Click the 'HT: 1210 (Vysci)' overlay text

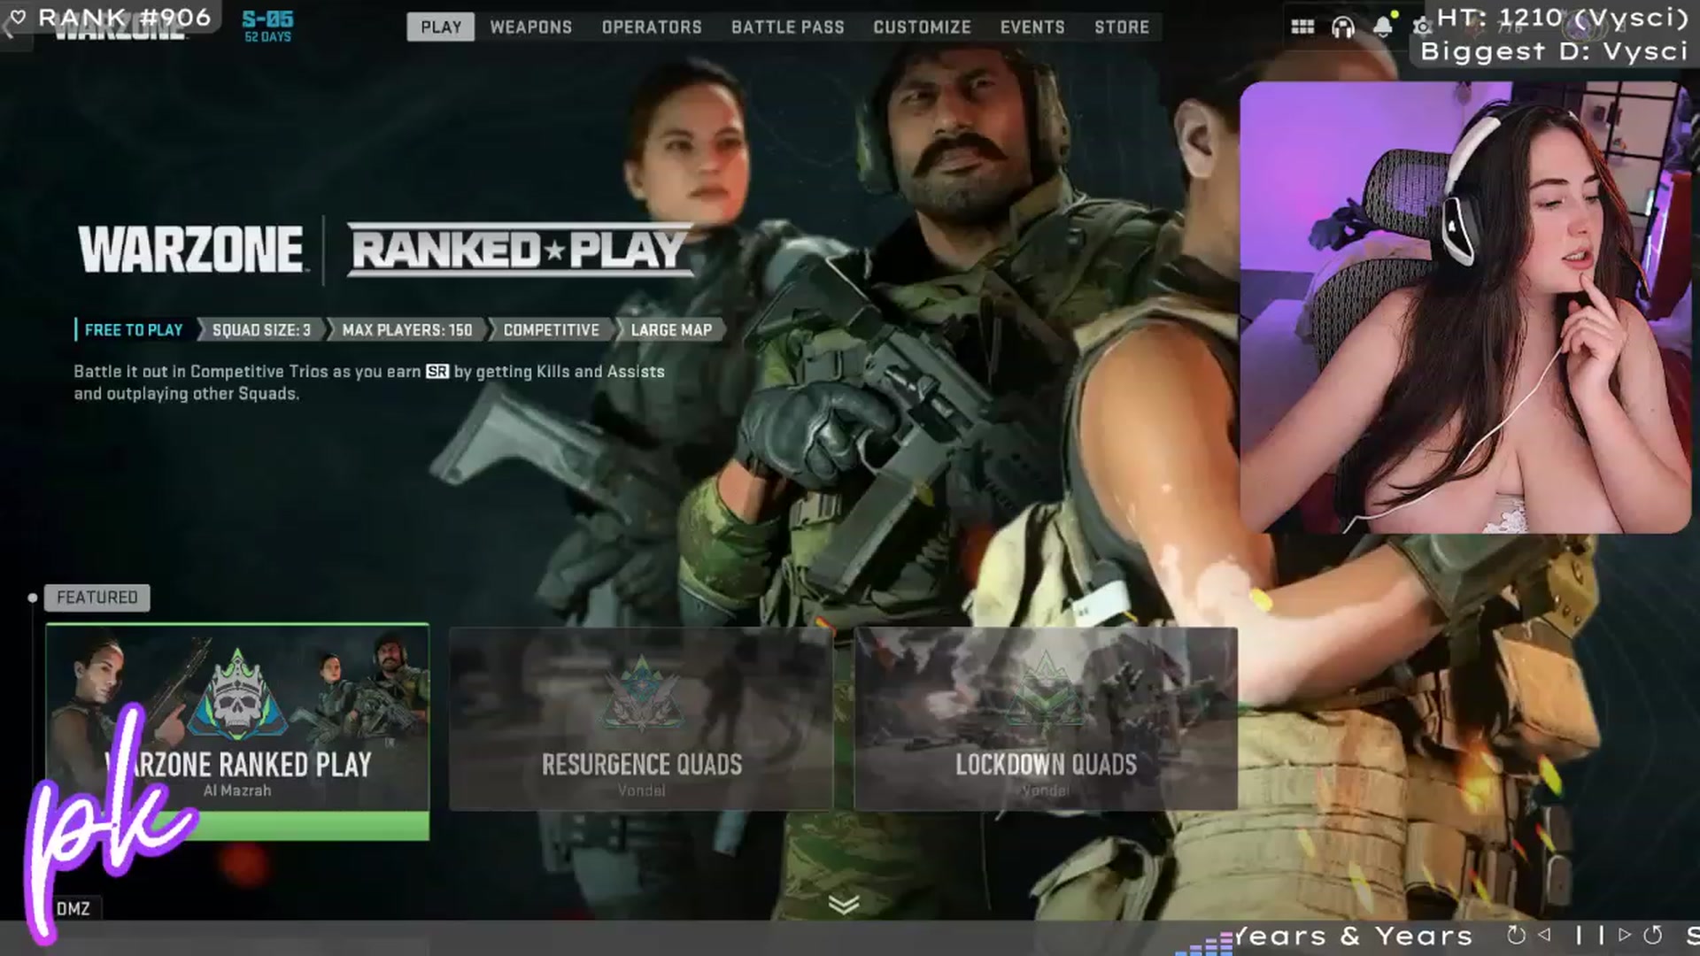(1563, 17)
